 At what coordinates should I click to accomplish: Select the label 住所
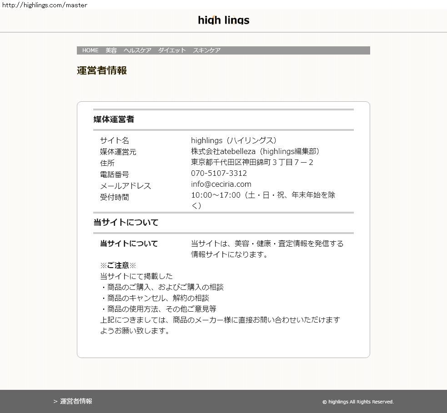tap(107, 163)
